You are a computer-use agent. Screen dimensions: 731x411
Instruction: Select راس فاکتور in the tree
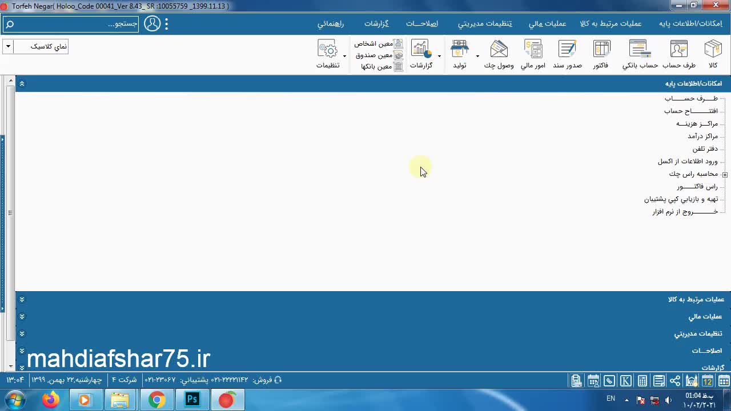pyautogui.click(x=697, y=187)
